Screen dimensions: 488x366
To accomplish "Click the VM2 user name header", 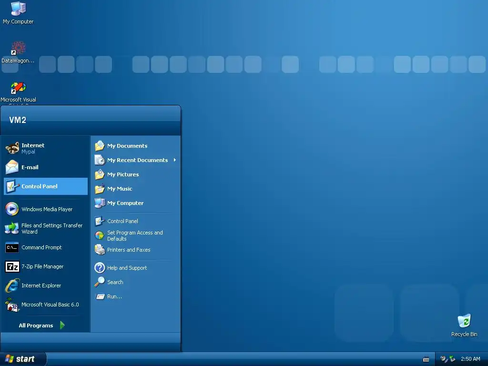I will click(18, 120).
